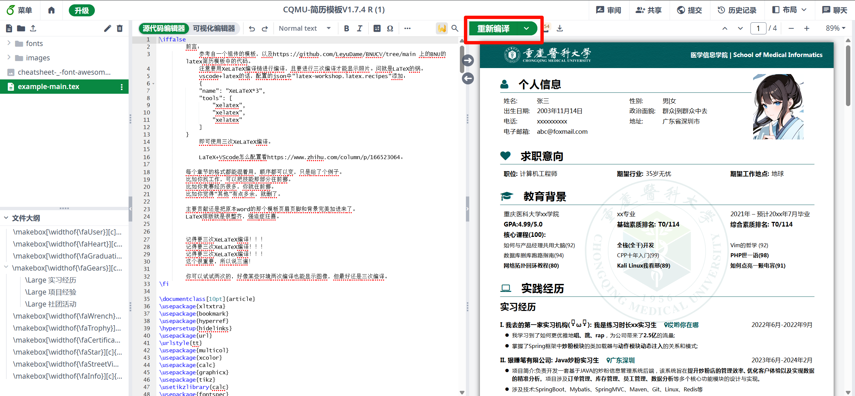Open the 菜单 menu
Image resolution: width=855 pixels, height=396 pixels.
(20, 10)
